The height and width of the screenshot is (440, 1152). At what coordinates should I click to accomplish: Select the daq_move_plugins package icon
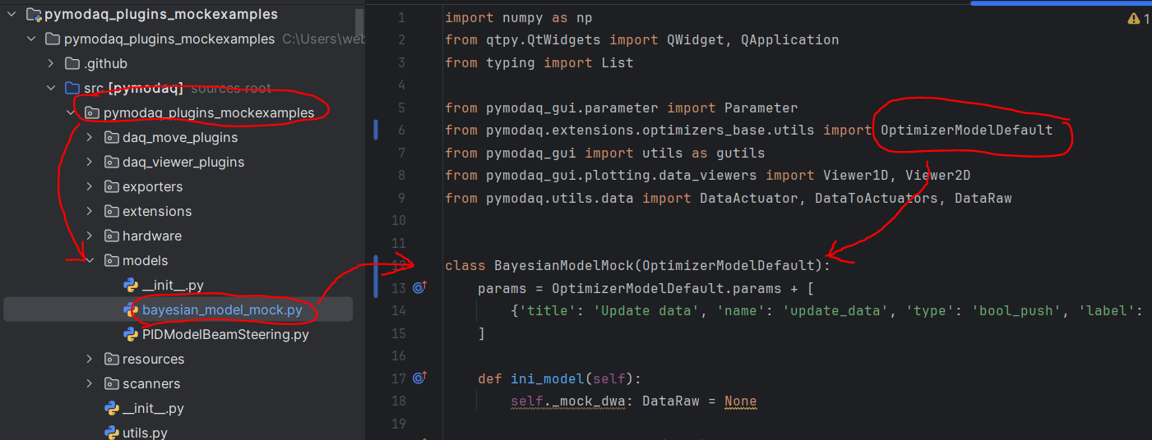[x=111, y=137]
